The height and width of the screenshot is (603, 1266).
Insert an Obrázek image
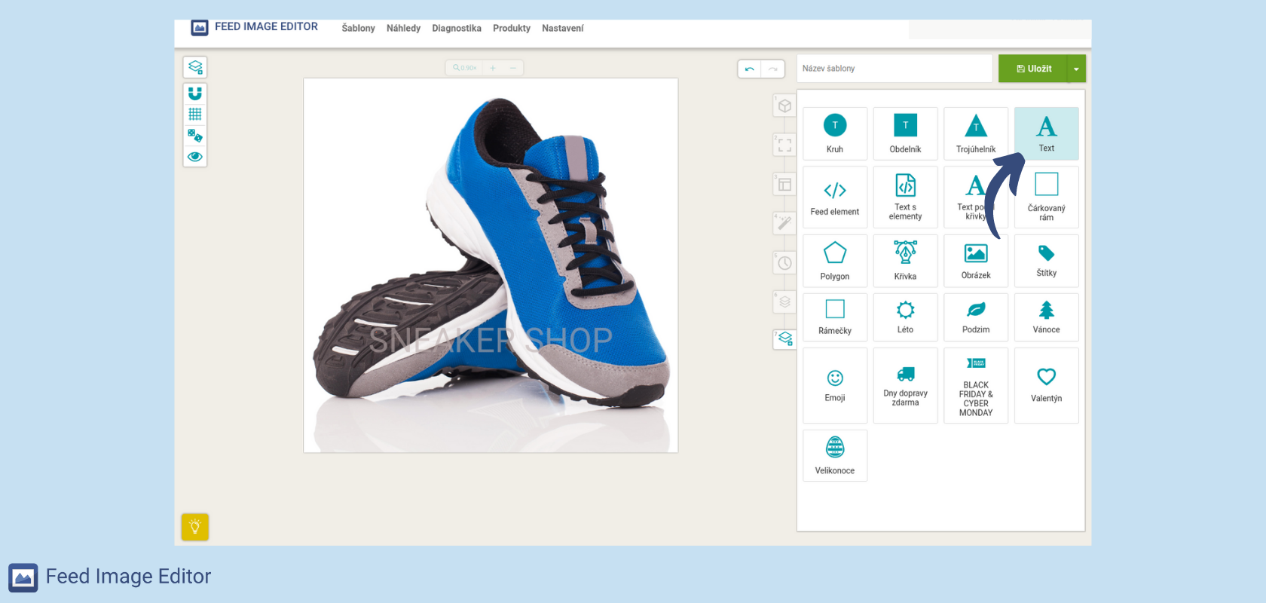[976, 261]
